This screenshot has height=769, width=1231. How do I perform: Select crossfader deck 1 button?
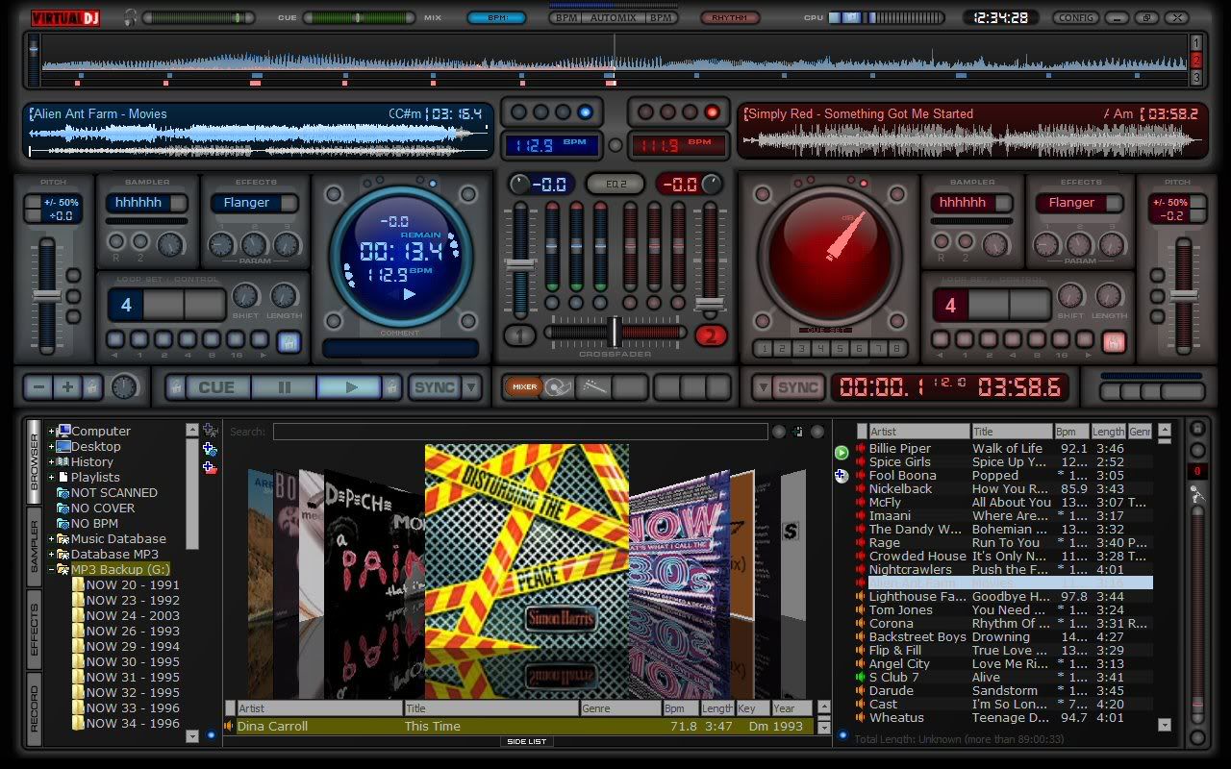519,335
